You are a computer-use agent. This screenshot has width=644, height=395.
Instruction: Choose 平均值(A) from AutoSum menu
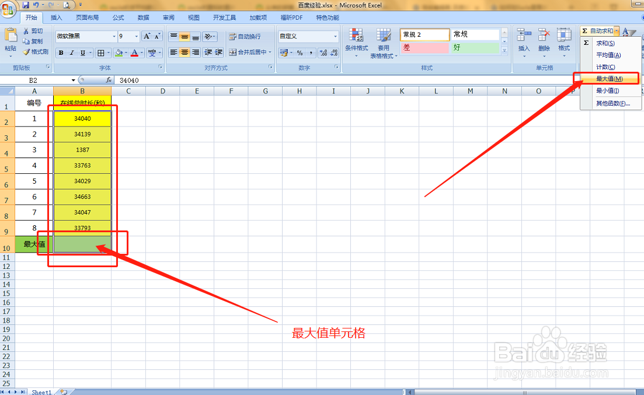coord(610,55)
